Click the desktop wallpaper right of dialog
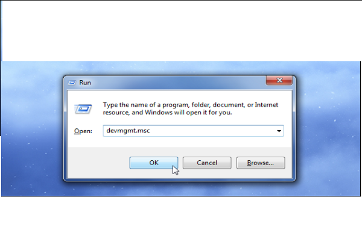The height and width of the screenshot is (241, 362). pos(328,129)
